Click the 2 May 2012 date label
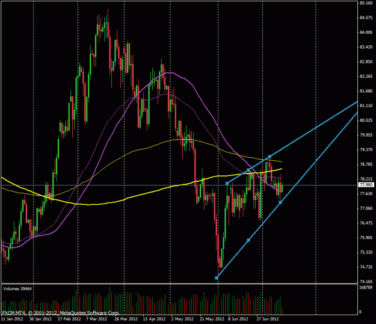 (182, 319)
